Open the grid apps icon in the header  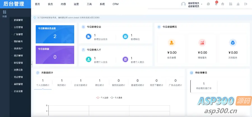(230, 4)
